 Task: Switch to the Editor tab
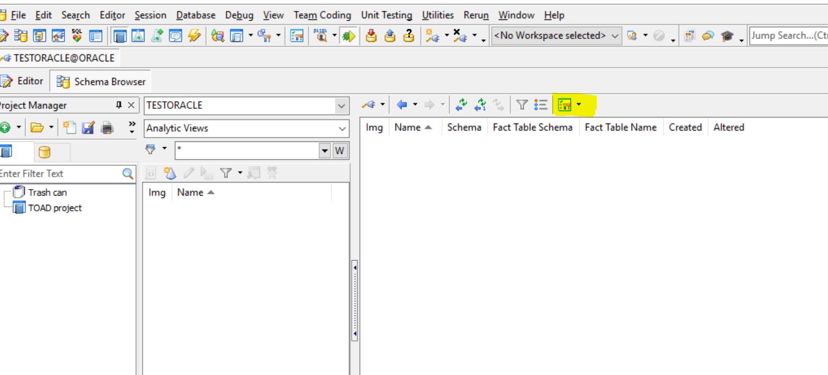click(x=23, y=81)
